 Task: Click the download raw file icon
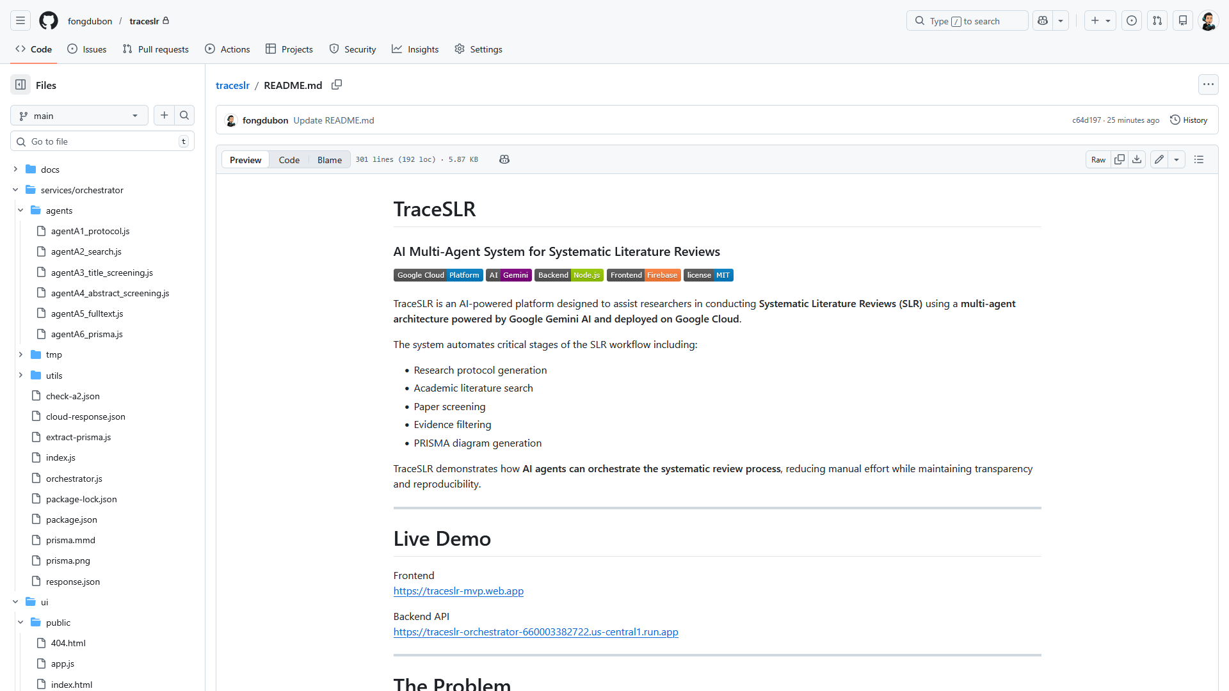coord(1137,160)
